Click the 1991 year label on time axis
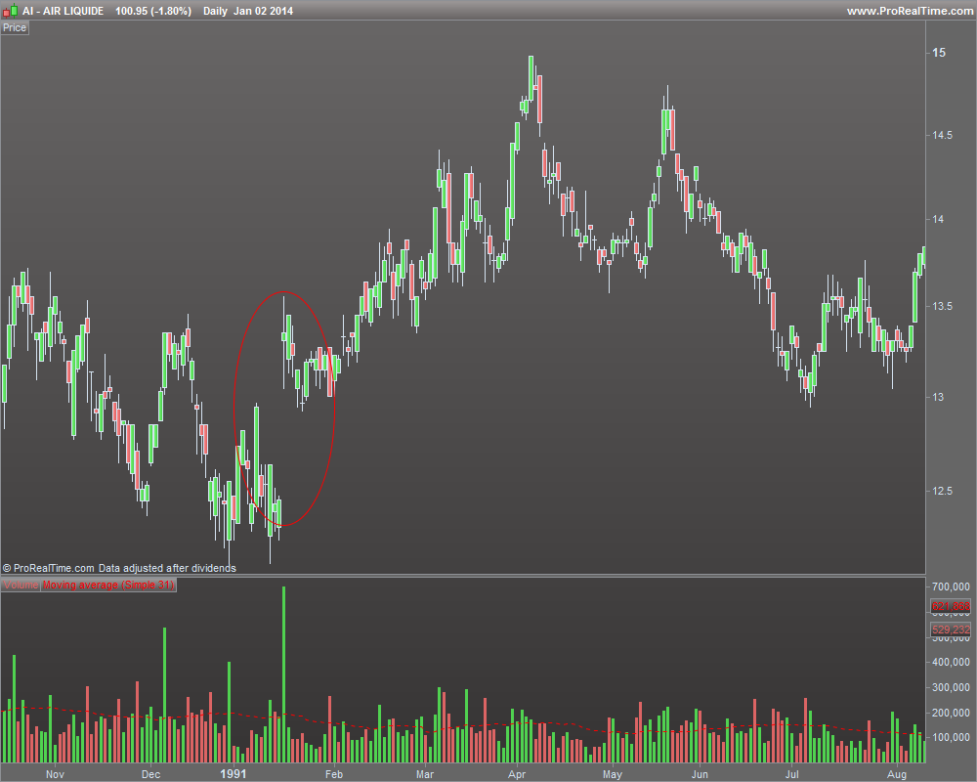This screenshot has height=782, width=977. 234,774
